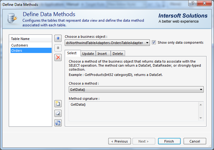214x150 pixels.
Task: Click the Finish button
Action: point(169,141)
